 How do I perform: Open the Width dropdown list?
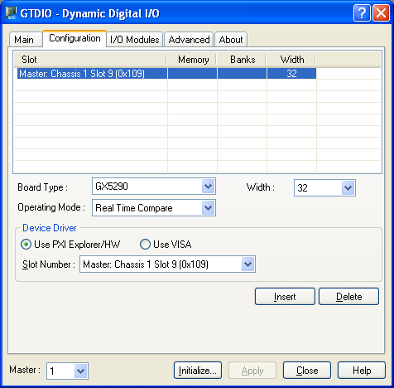click(324, 188)
